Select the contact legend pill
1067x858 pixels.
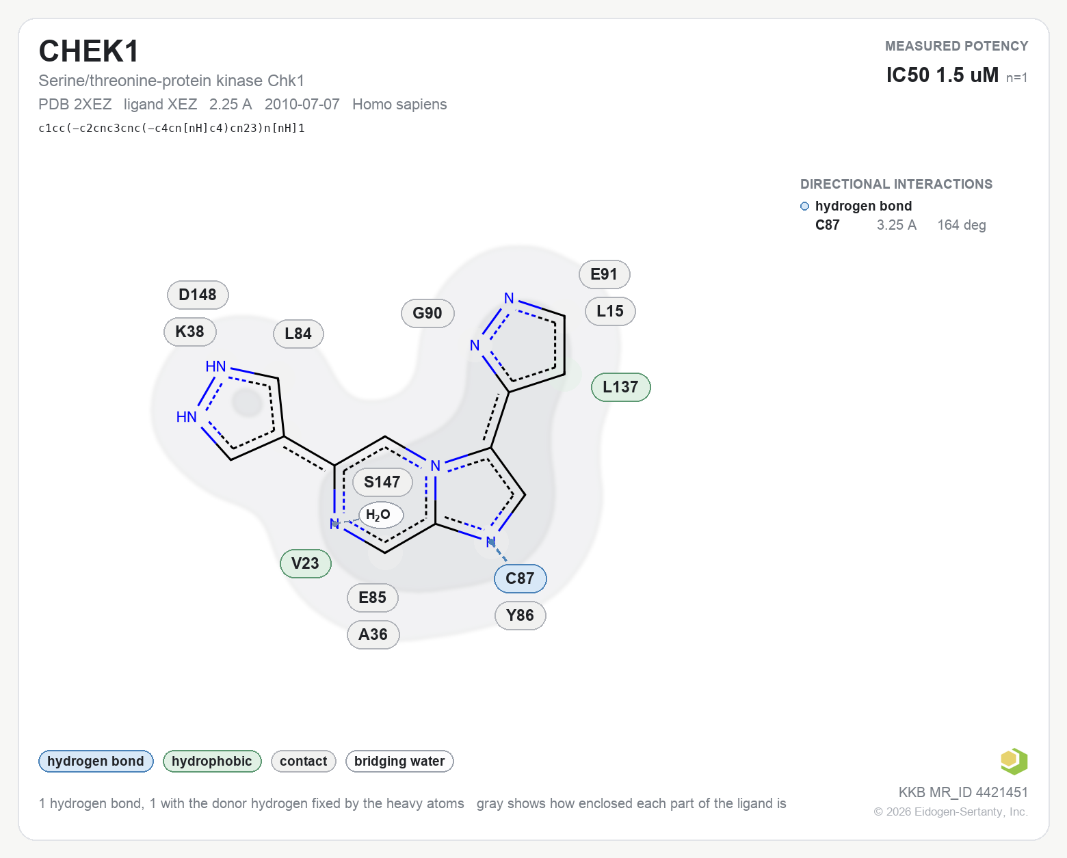pyautogui.click(x=304, y=762)
